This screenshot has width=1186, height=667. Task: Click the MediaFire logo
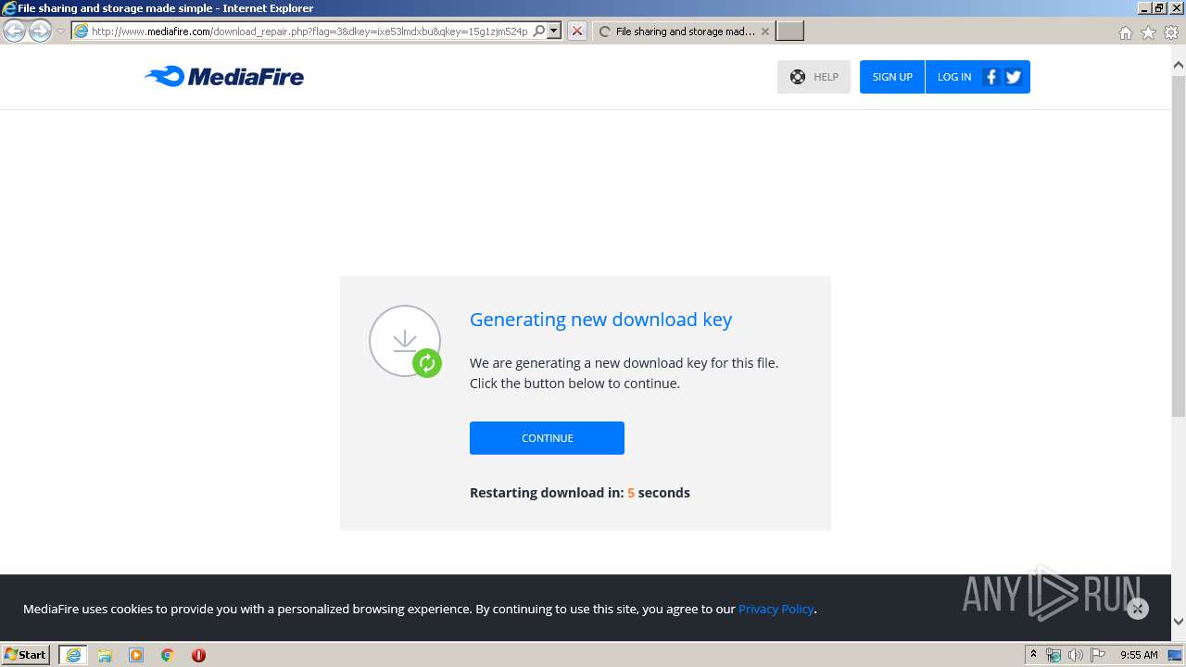tap(224, 77)
